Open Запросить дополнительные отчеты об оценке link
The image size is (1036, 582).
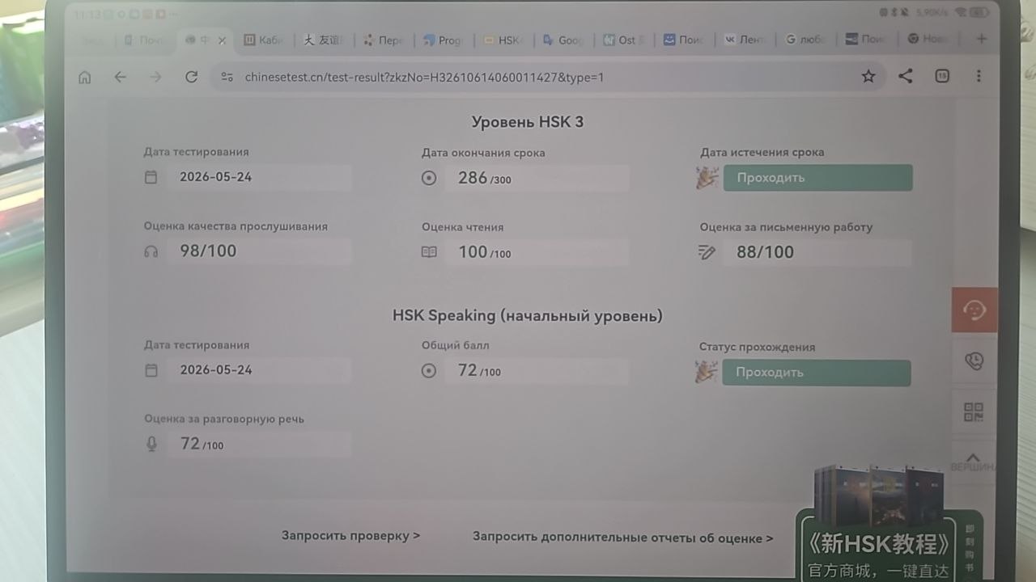622,538
